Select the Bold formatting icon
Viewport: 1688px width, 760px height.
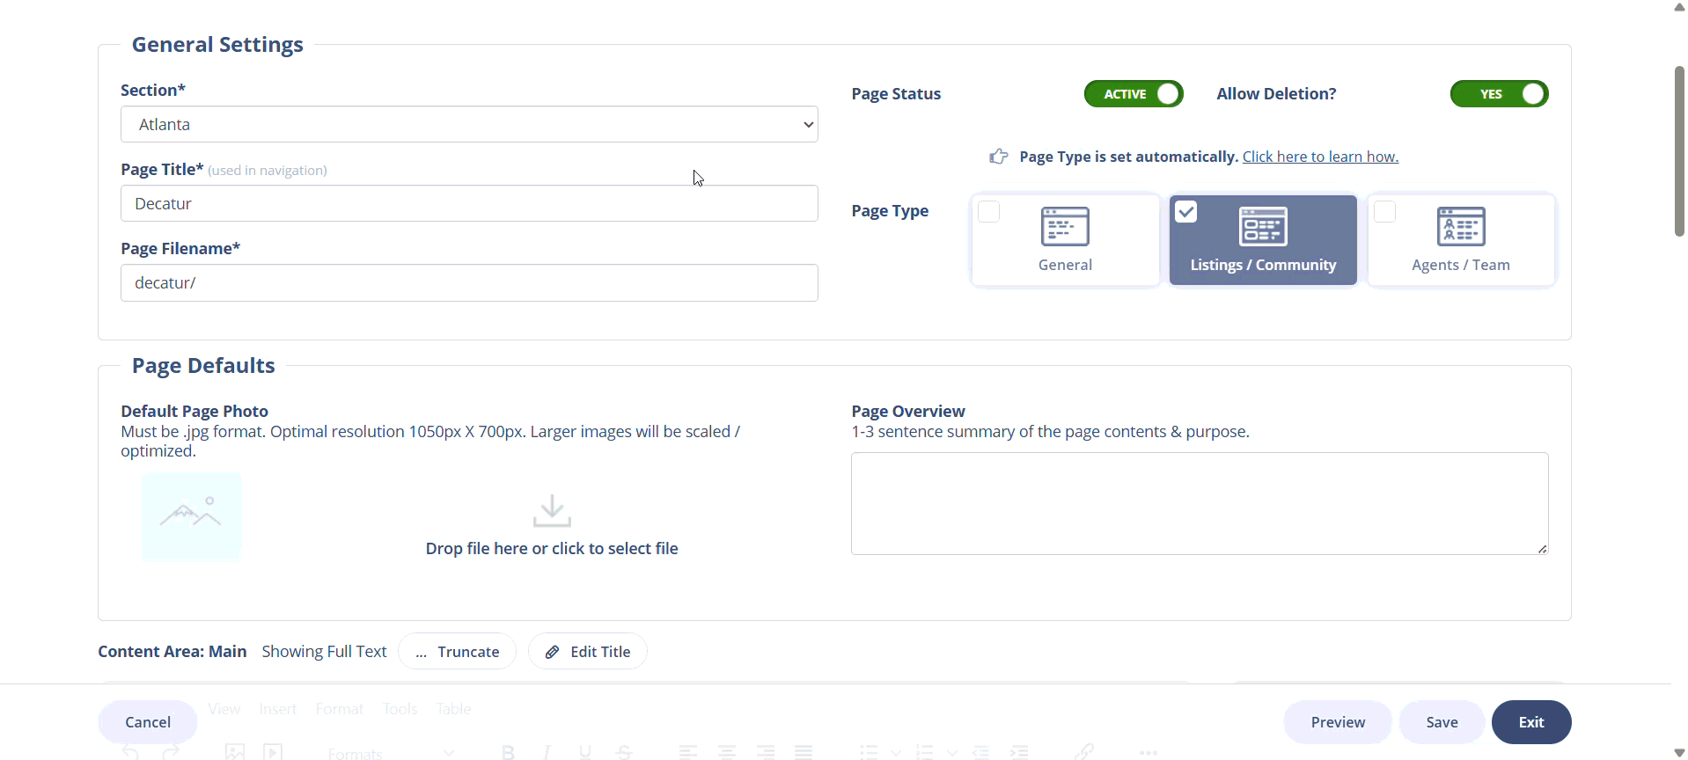508,752
